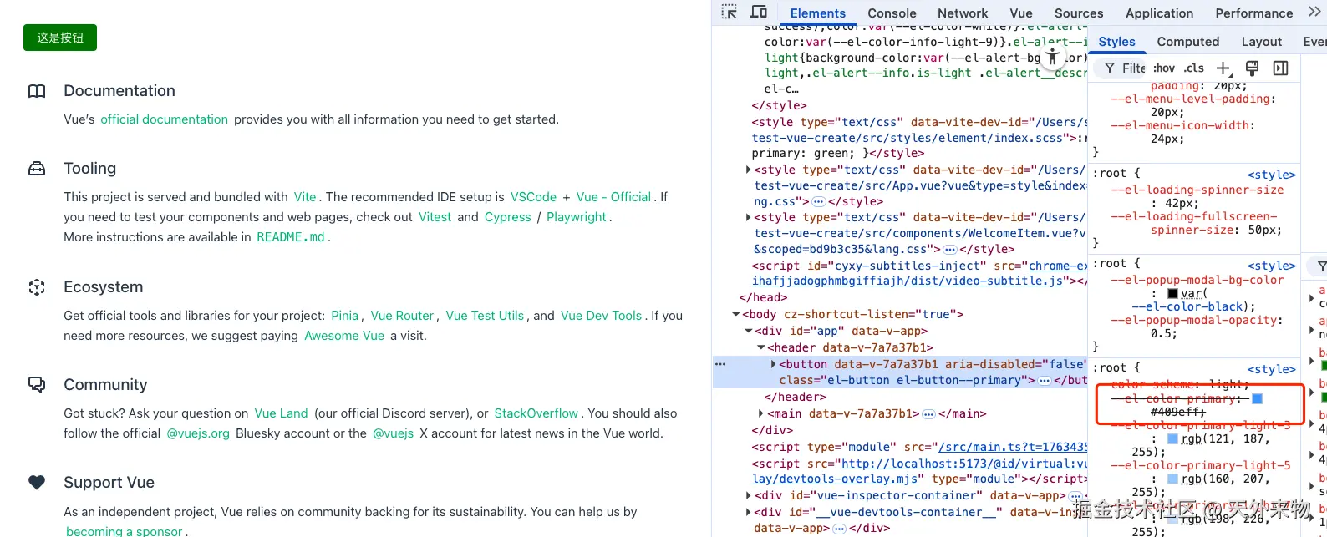Show more DevTools tabs via chevron

1313,13
